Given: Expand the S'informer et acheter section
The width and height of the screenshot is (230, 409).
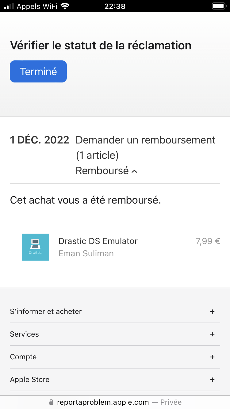Looking at the screenshot, I should pos(46,312).
